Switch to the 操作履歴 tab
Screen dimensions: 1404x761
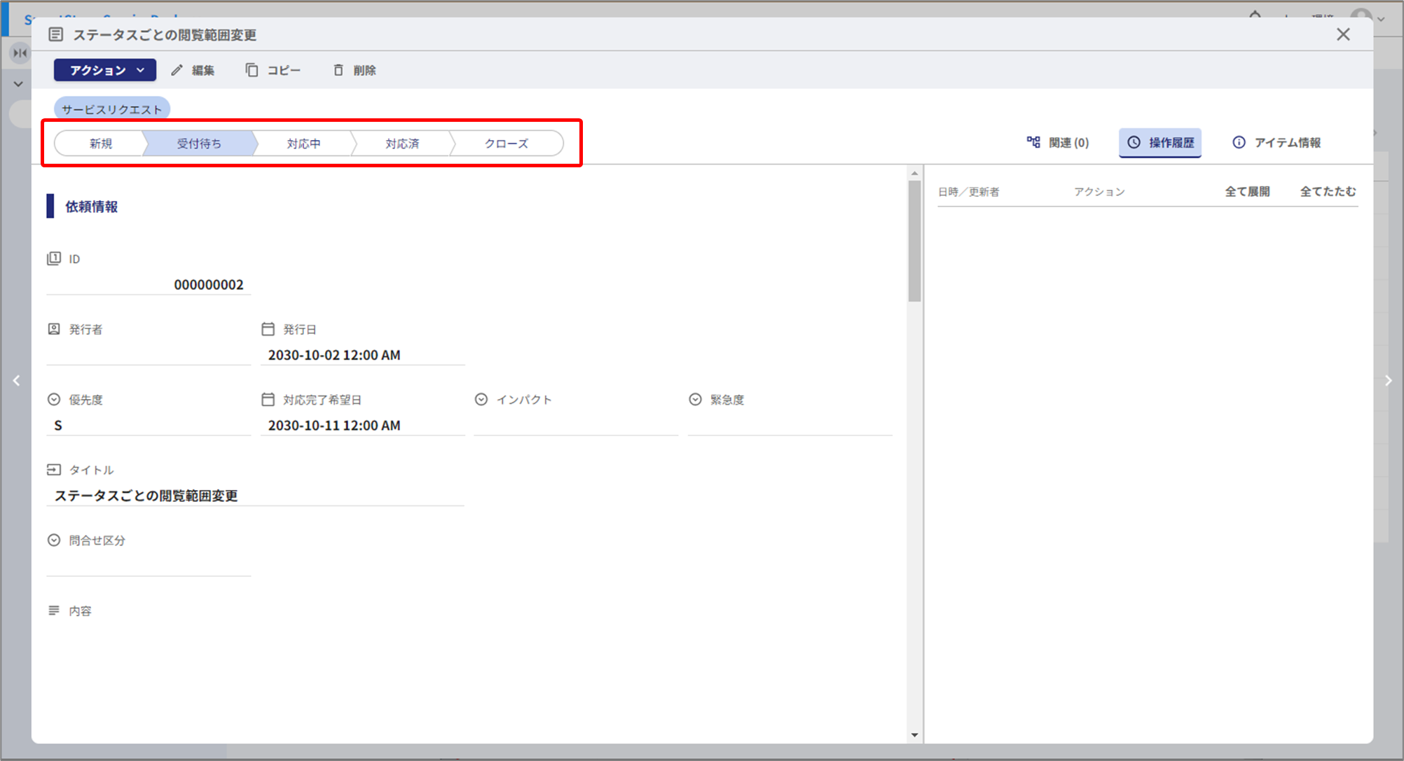pos(1160,142)
